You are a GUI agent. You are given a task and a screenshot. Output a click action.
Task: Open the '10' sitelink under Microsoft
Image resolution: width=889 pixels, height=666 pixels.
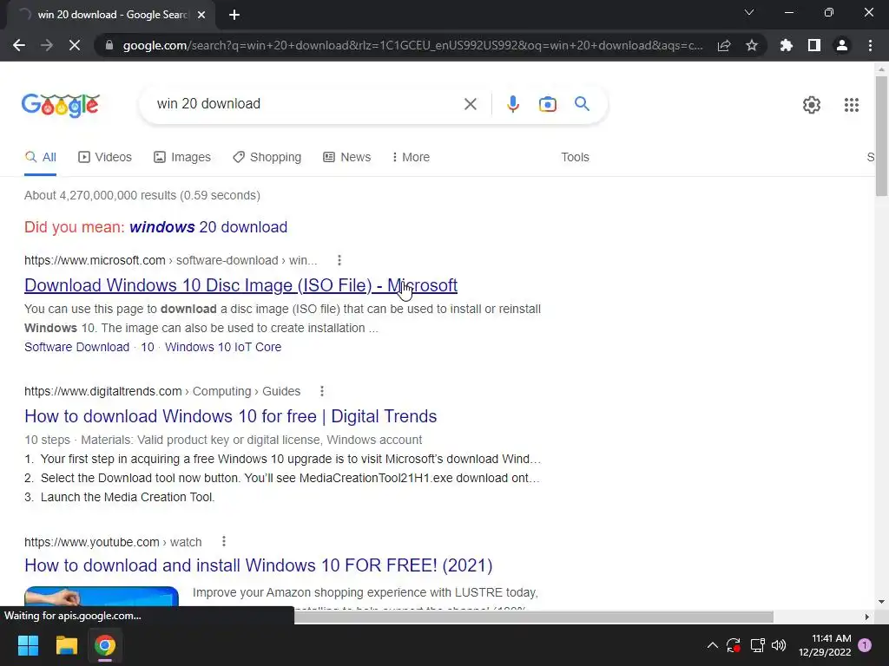click(x=148, y=347)
